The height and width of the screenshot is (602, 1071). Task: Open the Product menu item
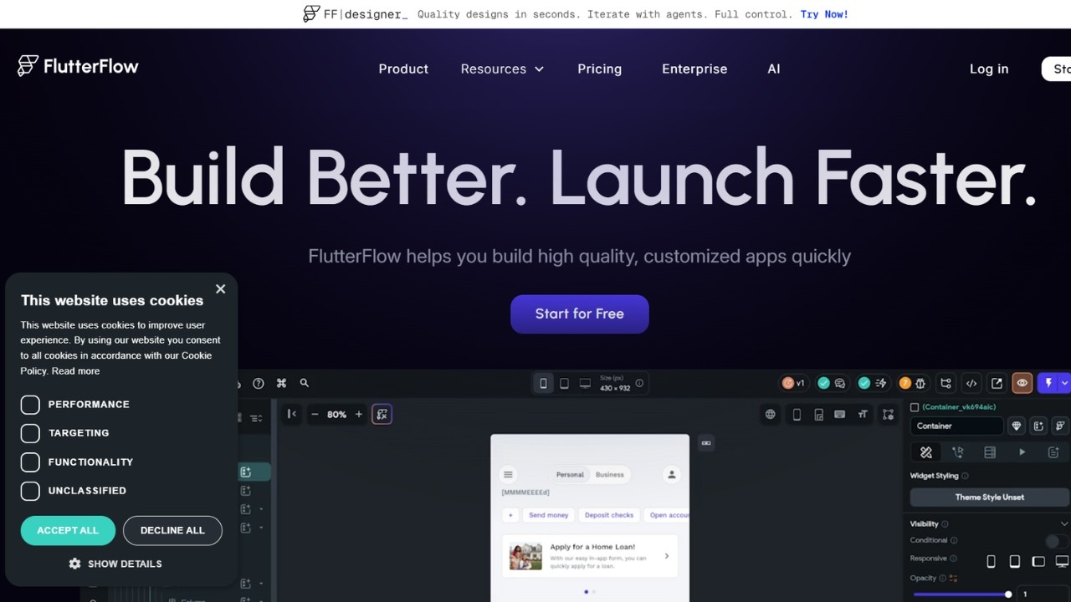tap(403, 69)
